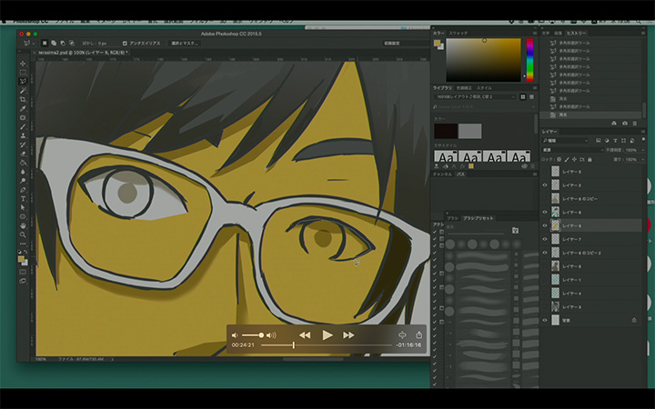Viewport: 655px width, 409px height.
Task: Select the Magic Wand tool
Action: coord(23,91)
